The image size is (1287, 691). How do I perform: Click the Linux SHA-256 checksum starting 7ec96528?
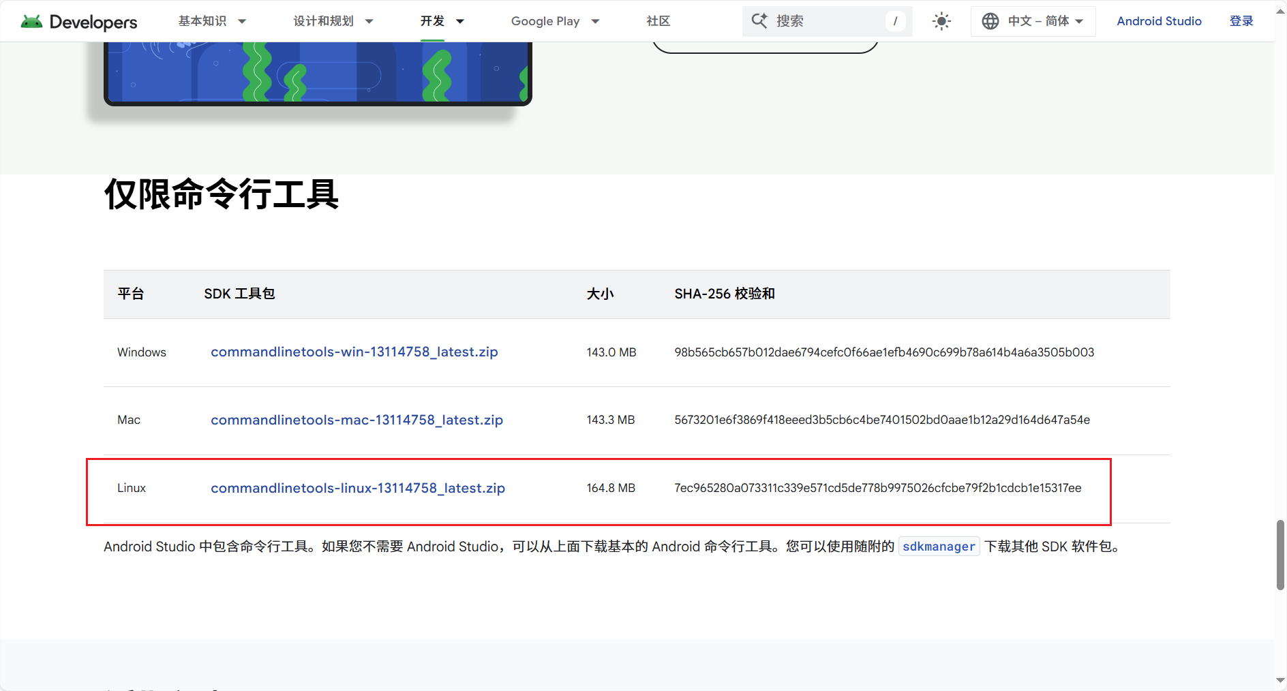coord(878,488)
